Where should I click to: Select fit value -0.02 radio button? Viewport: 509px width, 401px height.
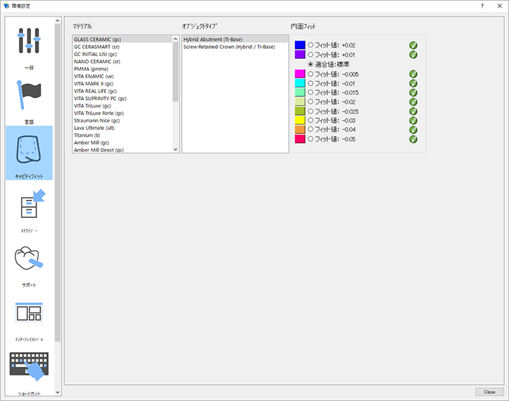(x=310, y=101)
